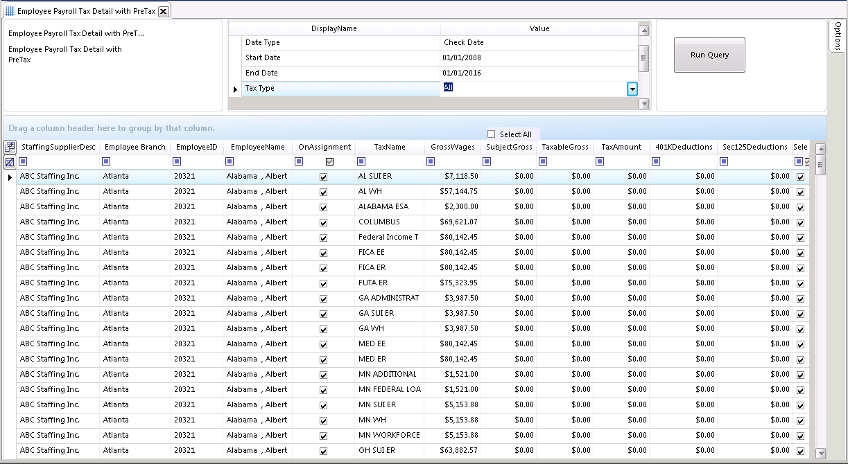This screenshot has width=848, height=464.
Task: Sort by Employee Branch column header
Action: tap(135, 147)
